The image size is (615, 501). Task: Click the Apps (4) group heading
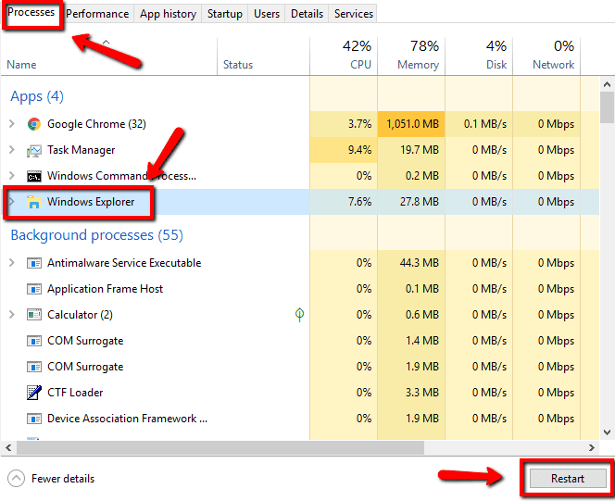(37, 96)
